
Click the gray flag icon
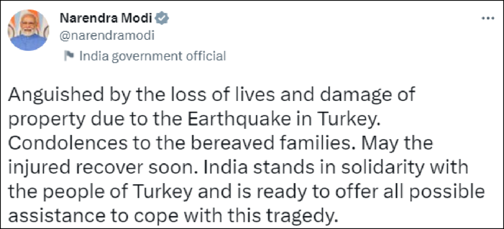(69, 57)
